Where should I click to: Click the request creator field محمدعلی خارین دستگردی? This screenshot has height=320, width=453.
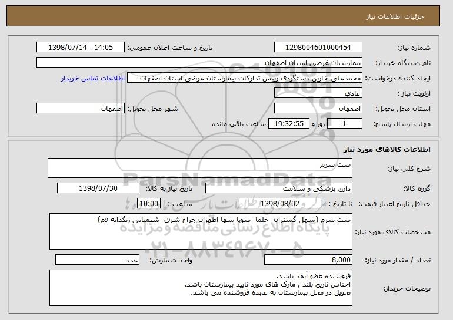(x=245, y=78)
